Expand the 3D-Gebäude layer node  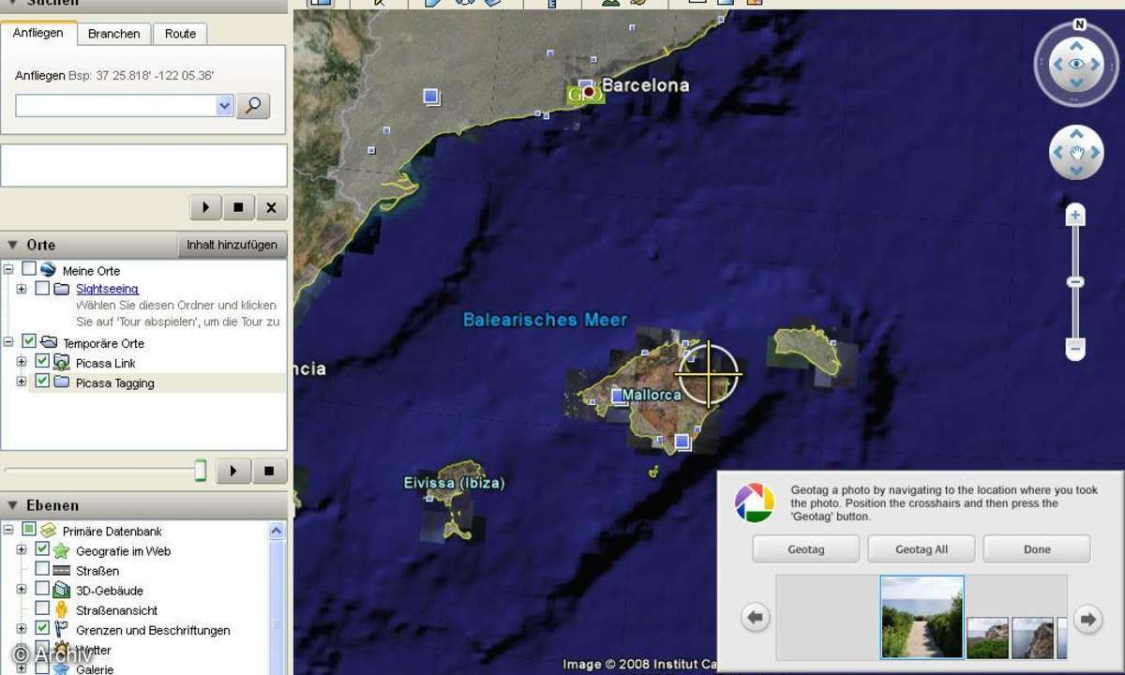22,590
